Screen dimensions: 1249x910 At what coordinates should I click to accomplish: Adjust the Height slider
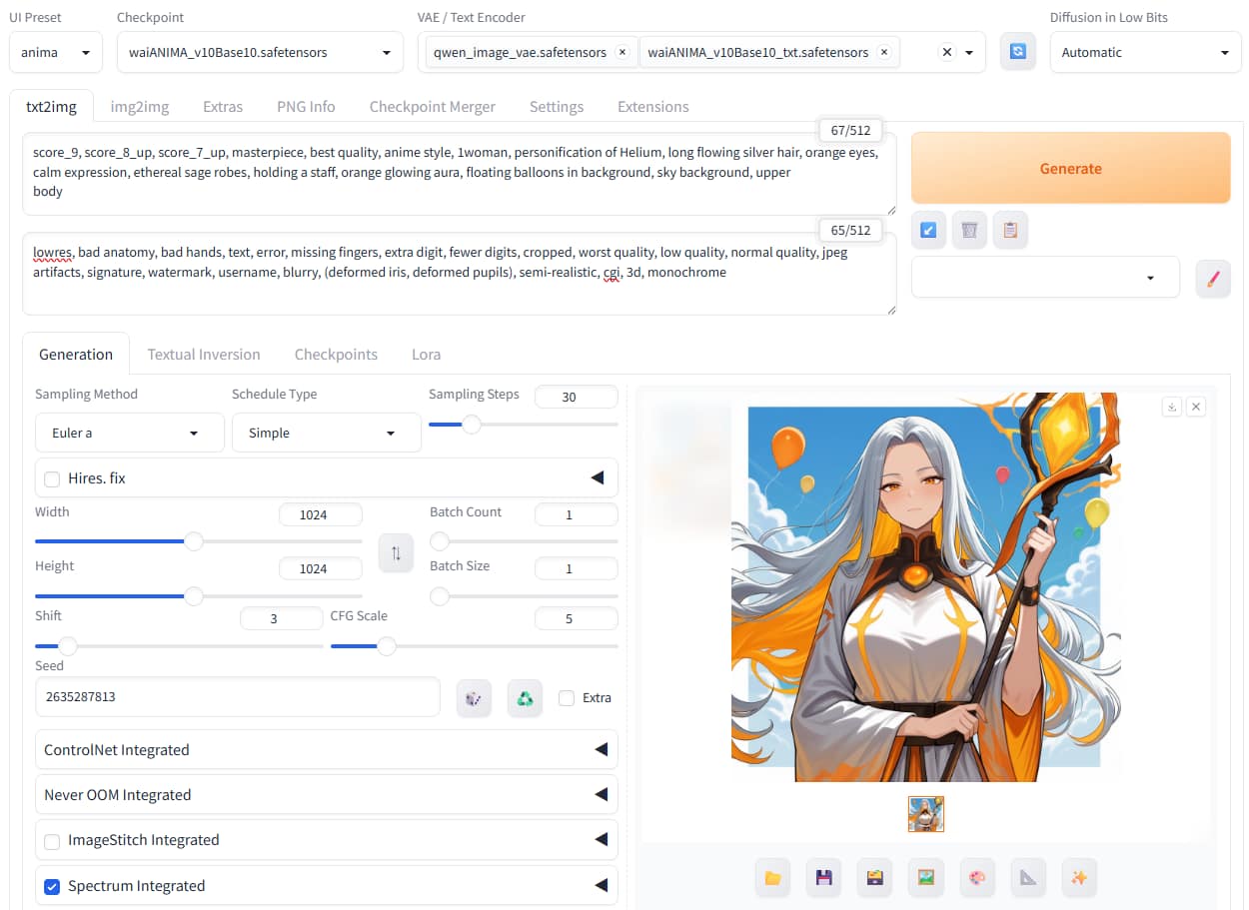(x=199, y=596)
